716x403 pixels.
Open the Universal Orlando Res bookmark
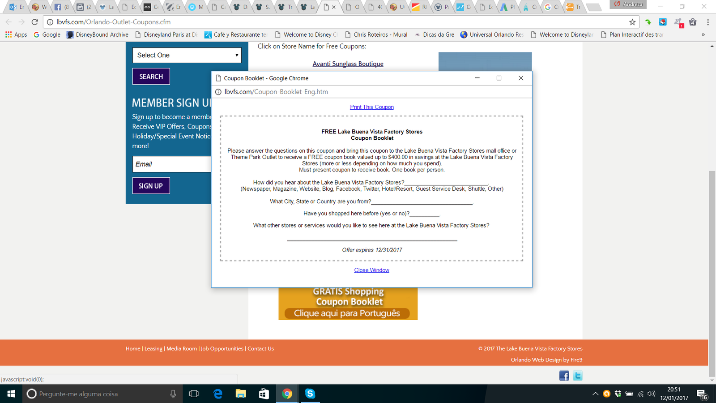pos(492,34)
